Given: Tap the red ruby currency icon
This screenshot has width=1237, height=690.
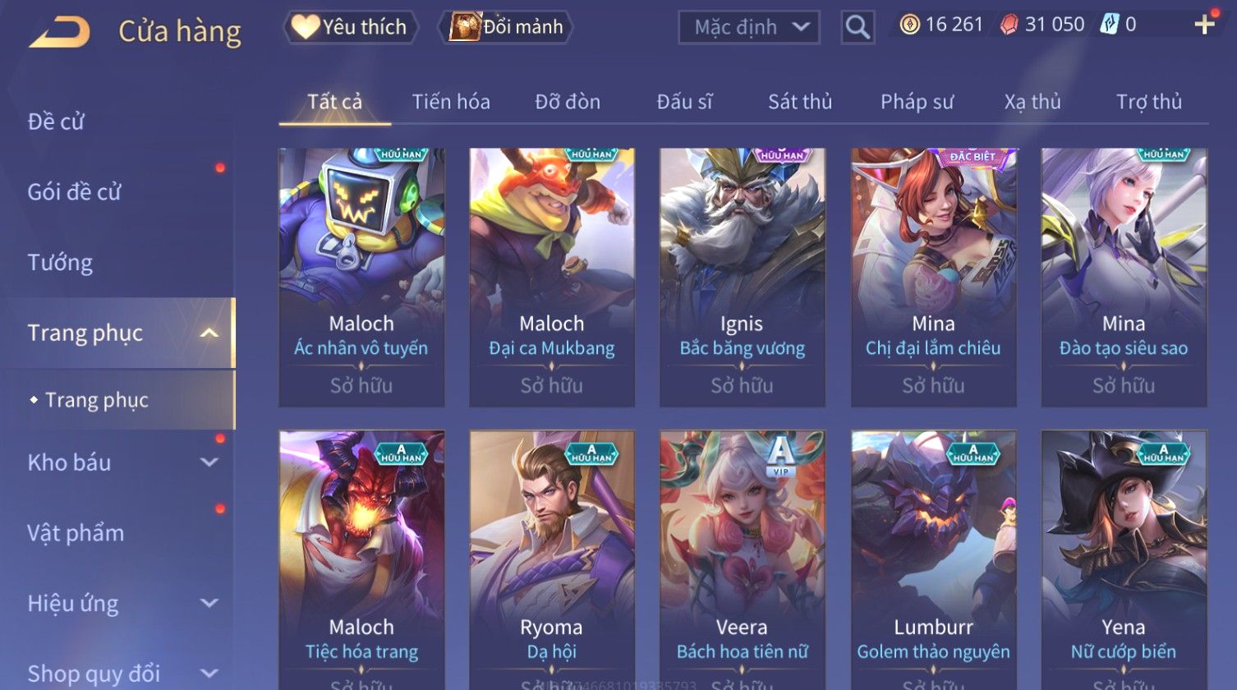Looking at the screenshot, I should (x=1009, y=25).
